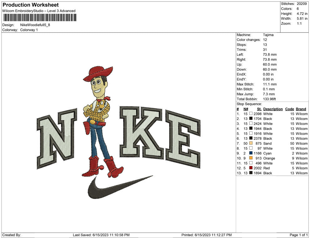Click the white color swatch in row 1
This screenshot has height=238, width=310.
click(x=251, y=114)
